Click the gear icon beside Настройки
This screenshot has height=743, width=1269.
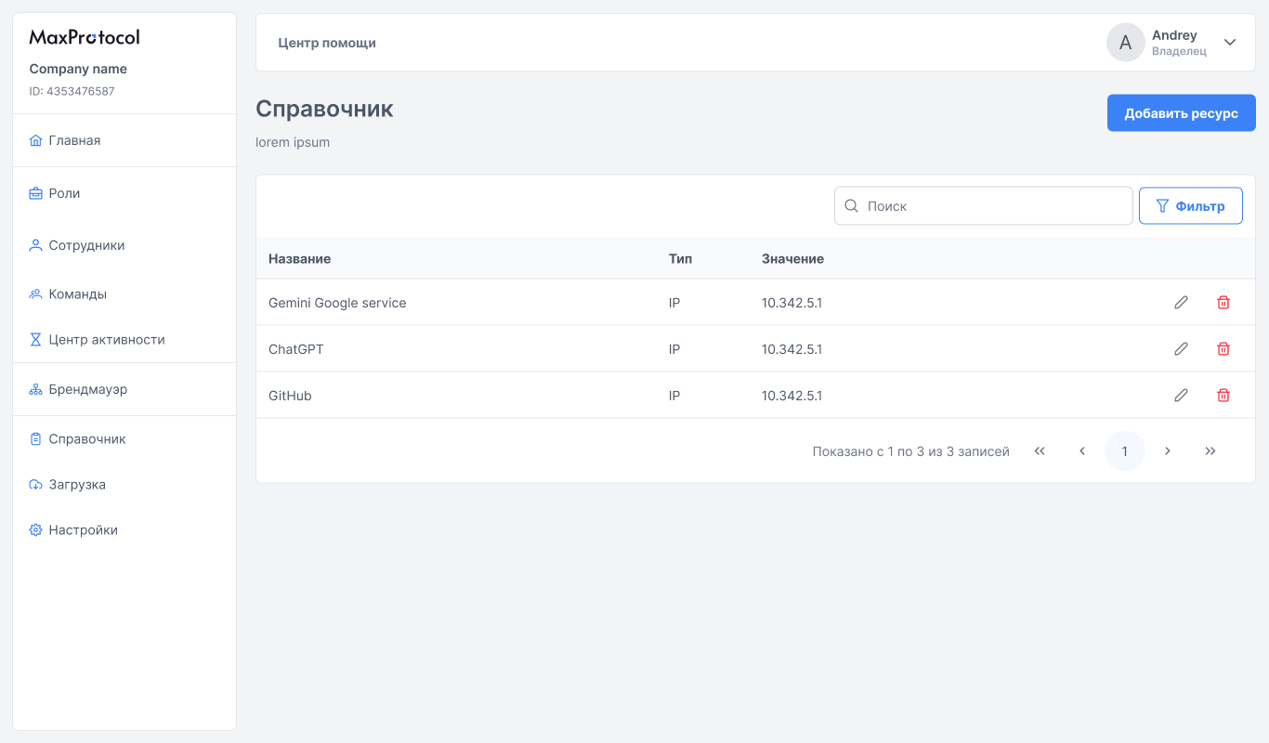tap(36, 530)
